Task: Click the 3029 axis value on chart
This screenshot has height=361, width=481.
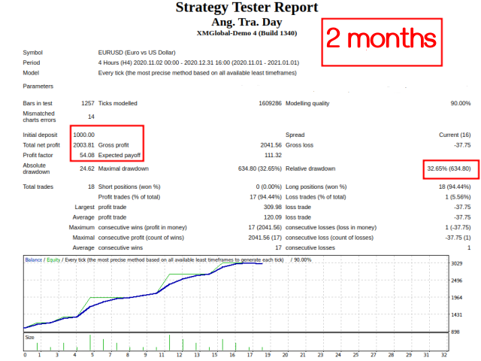Action: (x=456, y=263)
